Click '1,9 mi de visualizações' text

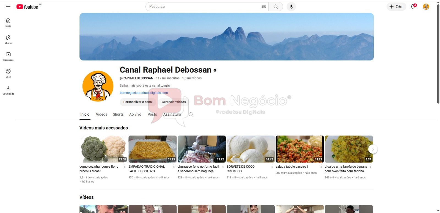(94, 178)
